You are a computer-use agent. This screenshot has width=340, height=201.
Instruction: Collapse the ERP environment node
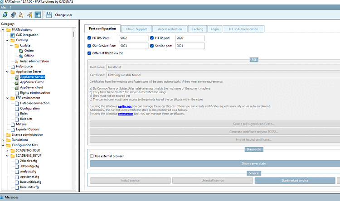coord(7,98)
